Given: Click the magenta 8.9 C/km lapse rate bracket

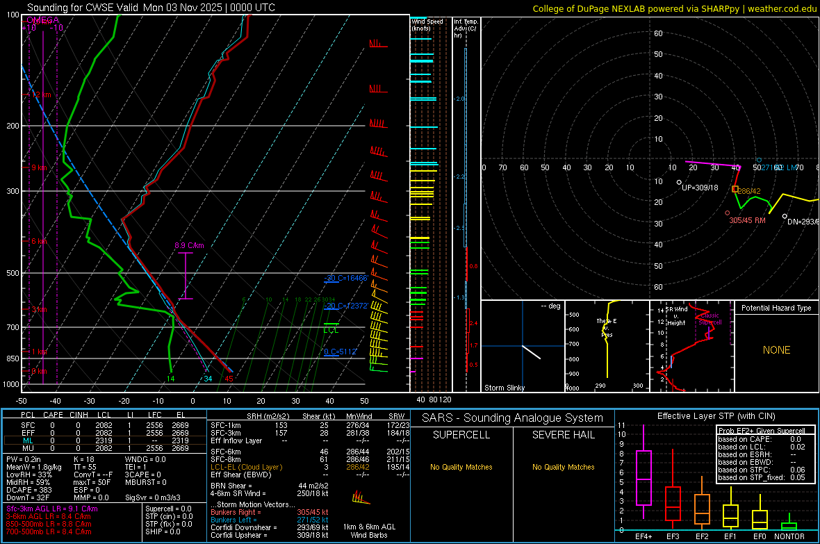Looking at the screenshot, I should 185,276.
